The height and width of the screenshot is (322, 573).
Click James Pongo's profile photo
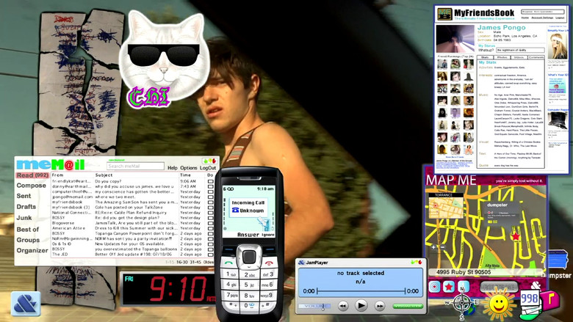[455, 38]
